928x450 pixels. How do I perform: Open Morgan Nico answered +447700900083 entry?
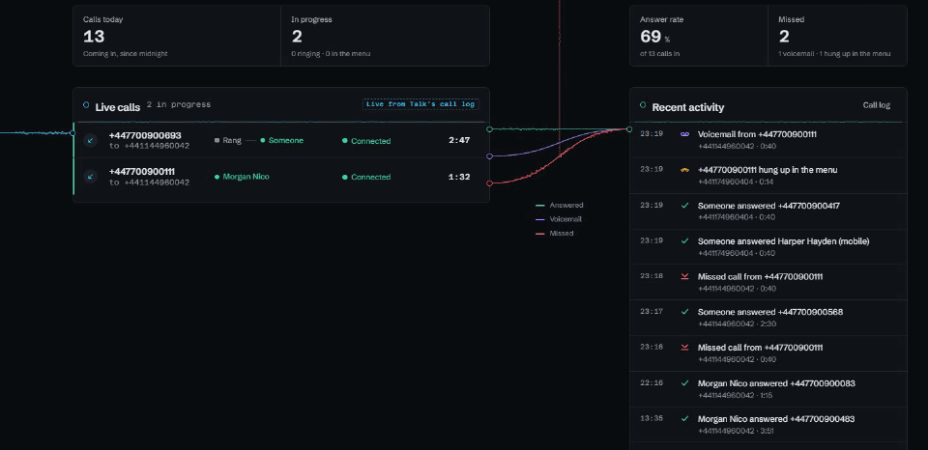coord(768,388)
